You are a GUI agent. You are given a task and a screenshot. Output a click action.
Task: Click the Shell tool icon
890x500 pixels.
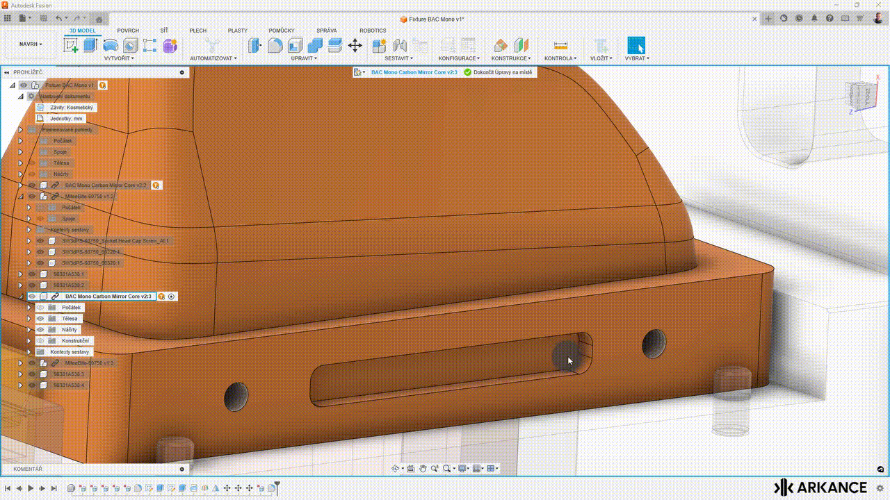[296, 46]
